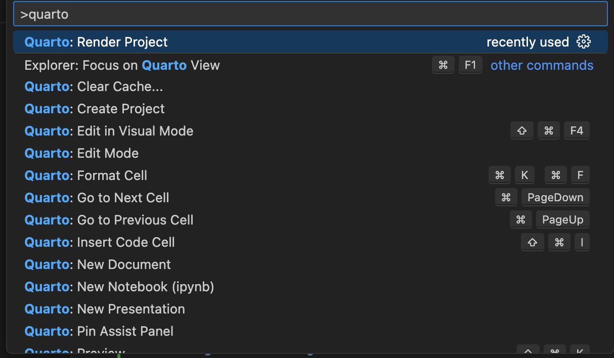Choose Quarto: Clear Cache command
Viewport: 614px width, 358px height.
(310, 87)
